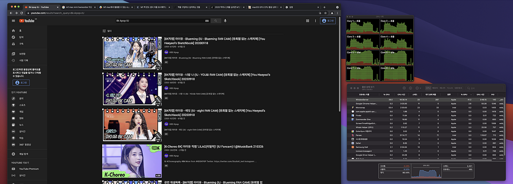Open the K-Choreo LILAC fancam video title
Screen dimensions: 513x184
[214, 147]
